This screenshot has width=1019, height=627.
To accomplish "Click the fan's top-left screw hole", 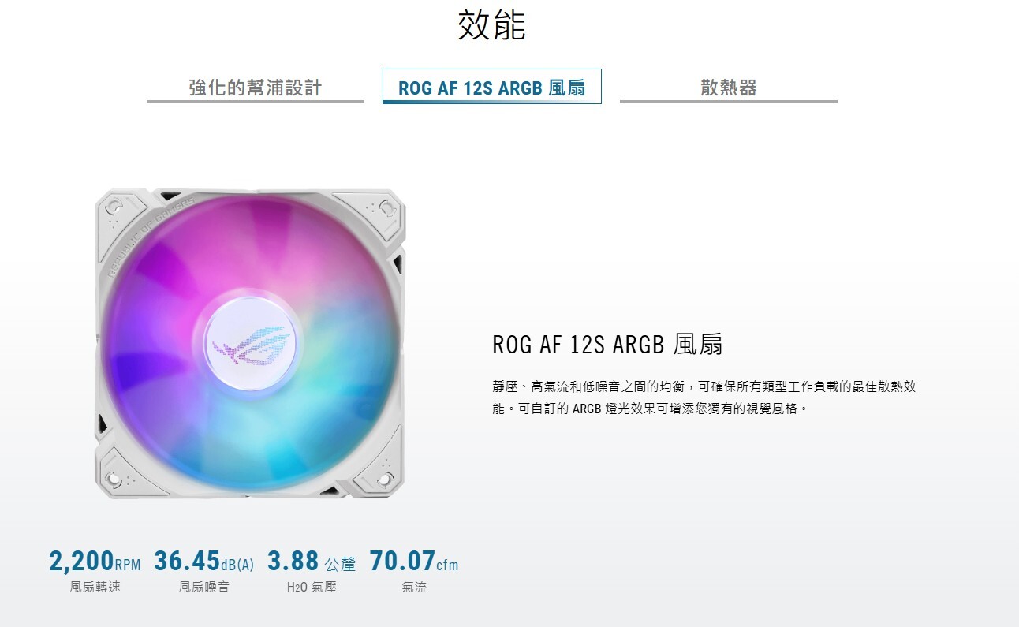I will coord(115,205).
